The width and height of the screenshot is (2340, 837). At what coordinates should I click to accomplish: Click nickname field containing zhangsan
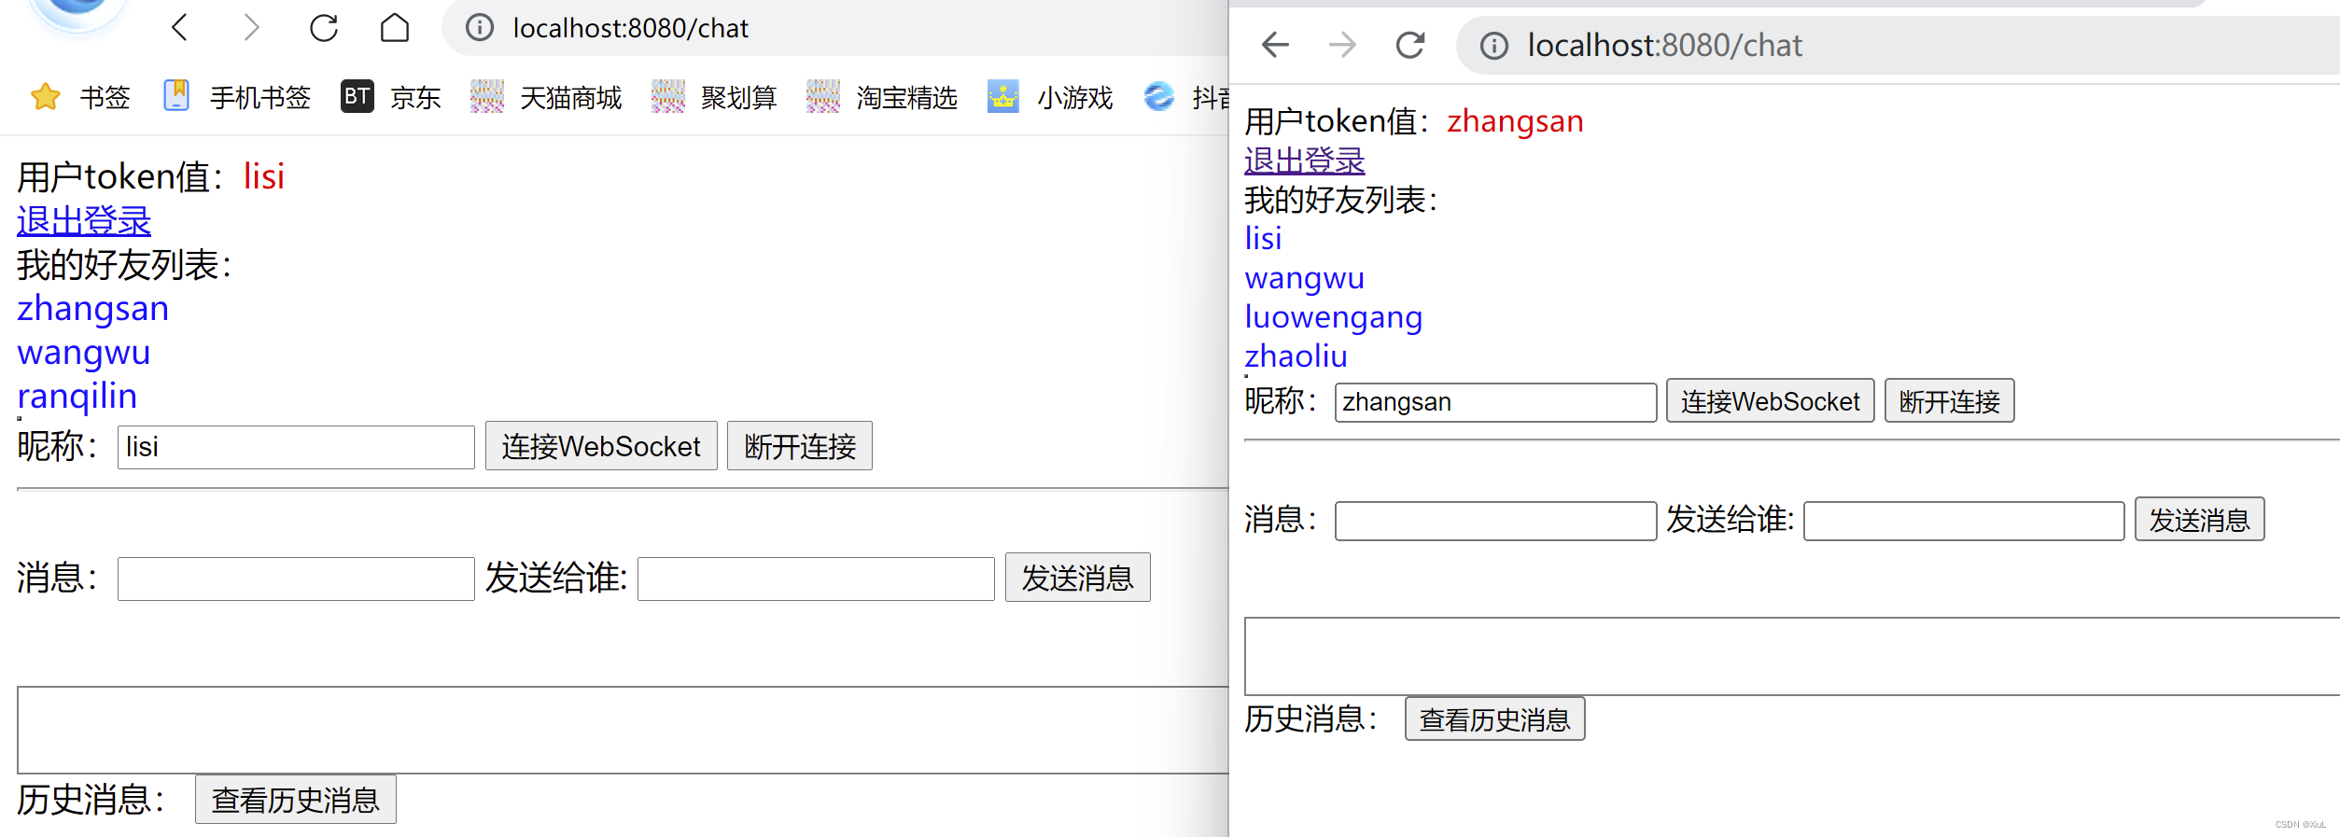pos(1496,402)
